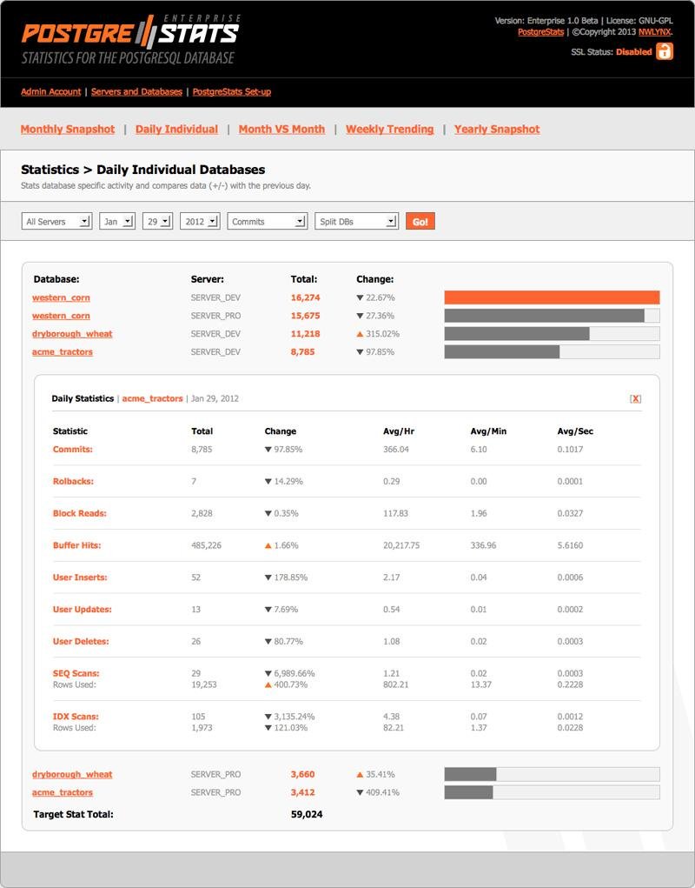Viewport: 695px width, 888px height.
Task: Click the SSL Status padlock icon
Action: pyautogui.click(x=665, y=51)
